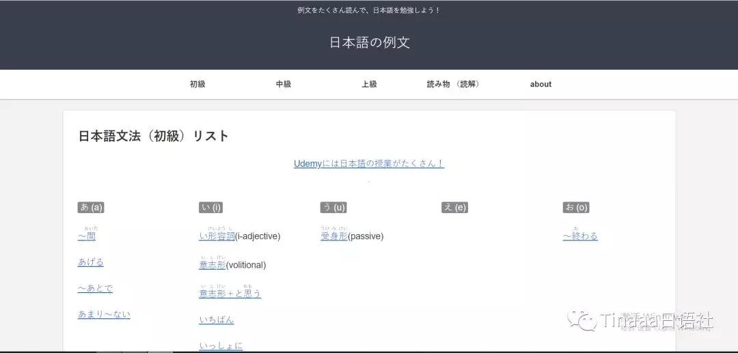Go to the 中級 section
This screenshot has width=738, height=353.
284,84
